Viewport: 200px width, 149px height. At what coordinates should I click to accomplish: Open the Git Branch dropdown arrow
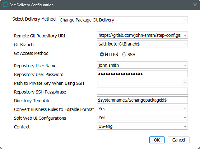coord(185,44)
